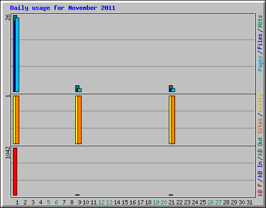Screen dimensions: 266x208
Task: Click the light blue Pages bar for day 21
Action: pyautogui.click(x=173, y=90)
